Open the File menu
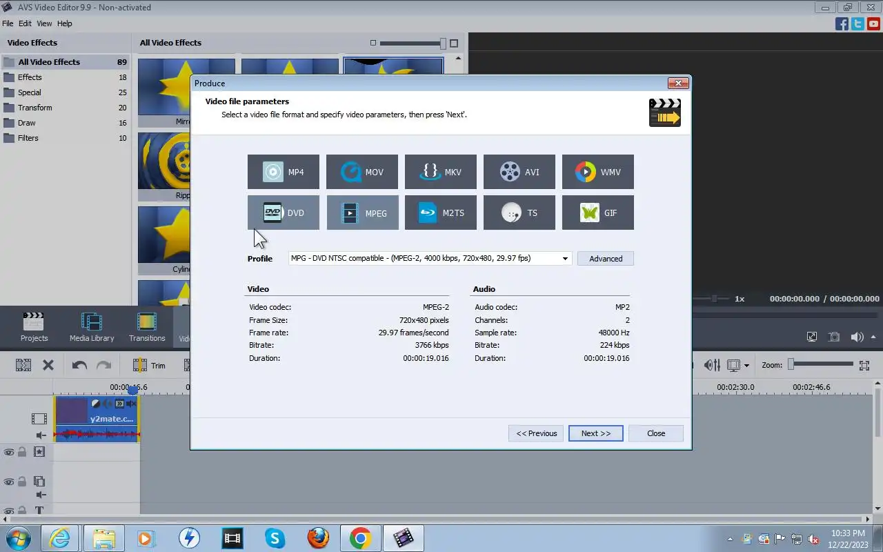Viewport: 883px width, 552px height. coord(8,23)
